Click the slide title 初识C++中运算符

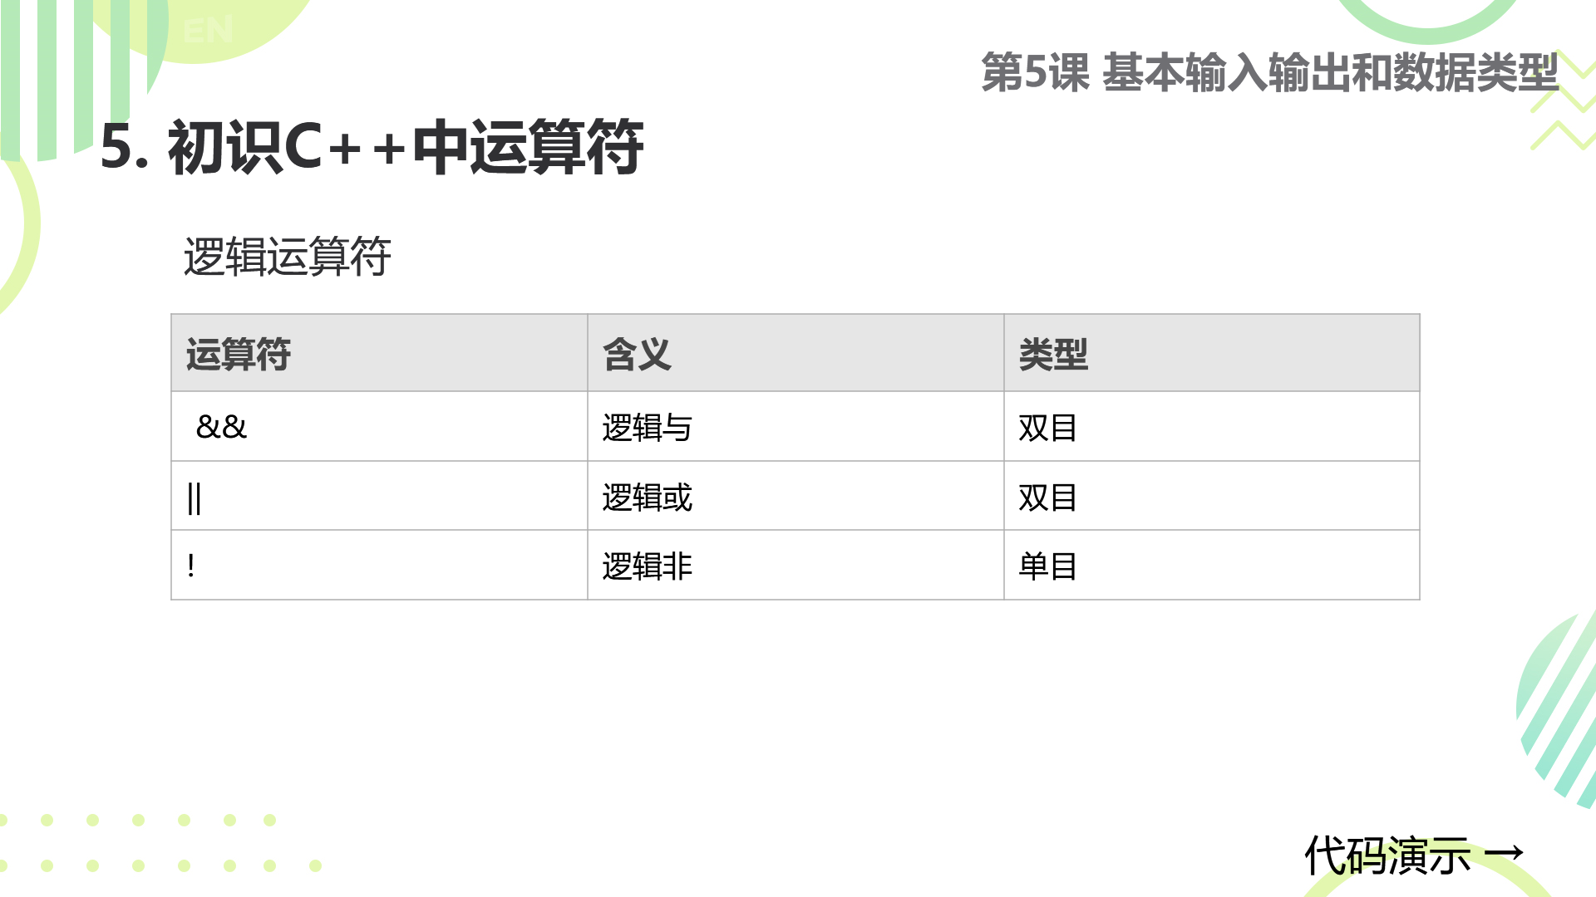(x=372, y=147)
